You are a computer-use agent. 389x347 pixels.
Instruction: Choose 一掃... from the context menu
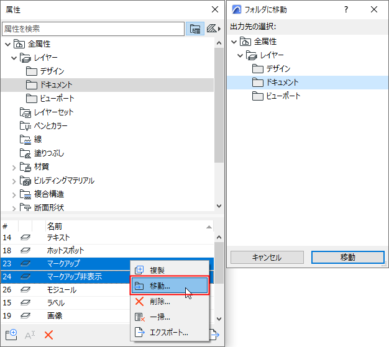pos(170,317)
